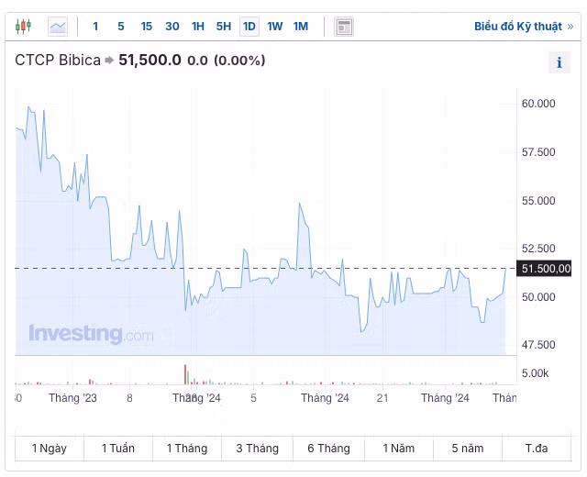The height and width of the screenshot is (477, 587).
Task: Click the 51.500,00 current price marker
Action: [545, 269]
